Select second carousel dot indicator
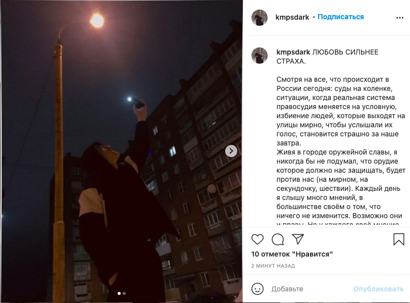 point(124,293)
